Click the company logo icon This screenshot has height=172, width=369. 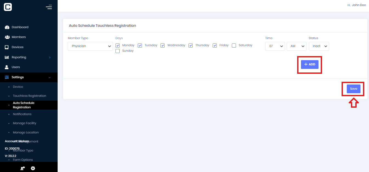(x=8, y=7)
